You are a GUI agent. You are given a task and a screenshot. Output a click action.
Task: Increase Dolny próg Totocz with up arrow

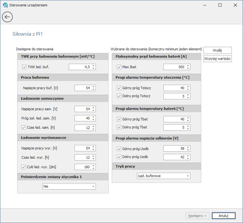pos(188,95)
